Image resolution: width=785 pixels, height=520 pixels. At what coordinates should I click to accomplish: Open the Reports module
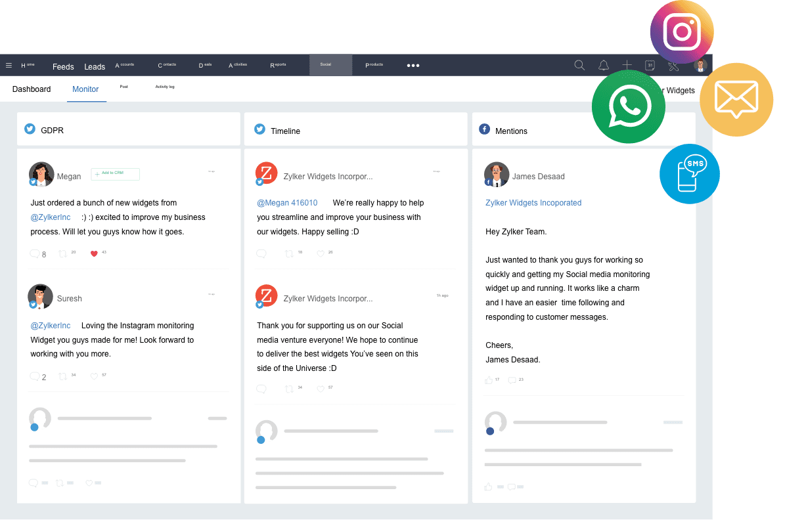coord(279,65)
